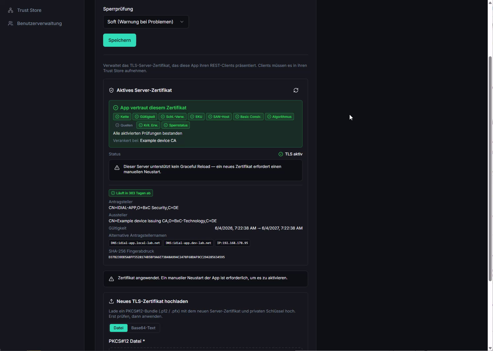Screen dimensions: 493x351
Task: Open Trust Store in sidebar
Action: pos(29,10)
